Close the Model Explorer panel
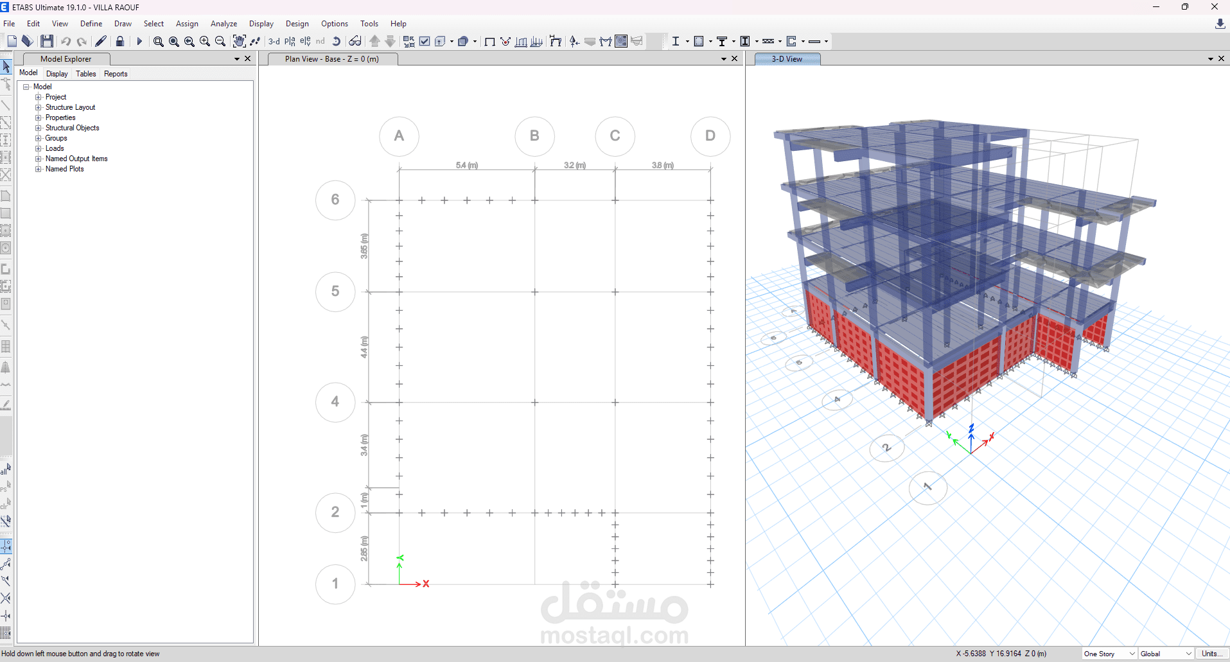This screenshot has height=662, width=1230. pyautogui.click(x=248, y=59)
